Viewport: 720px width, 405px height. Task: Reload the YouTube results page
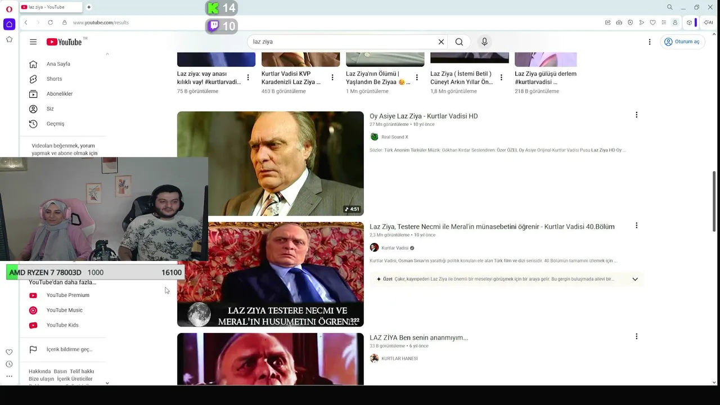[x=50, y=22]
